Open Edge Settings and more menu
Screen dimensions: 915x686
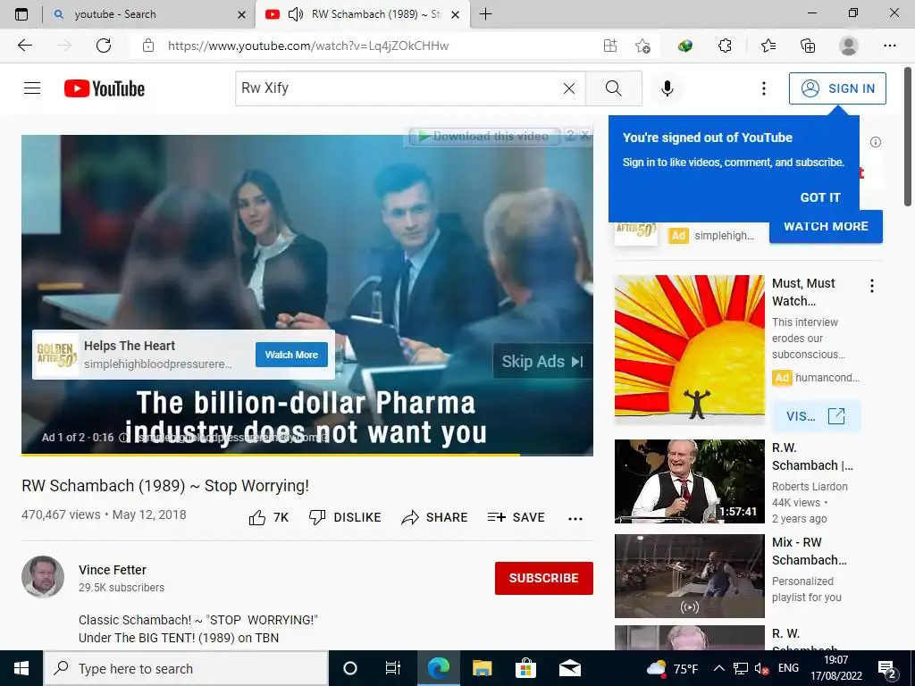pyautogui.click(x=889, y=46)
